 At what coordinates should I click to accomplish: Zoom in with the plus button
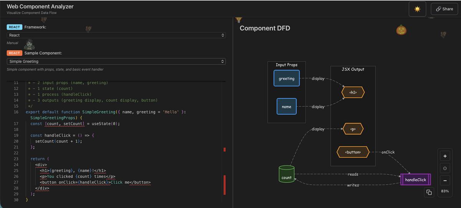coord(445,156)
